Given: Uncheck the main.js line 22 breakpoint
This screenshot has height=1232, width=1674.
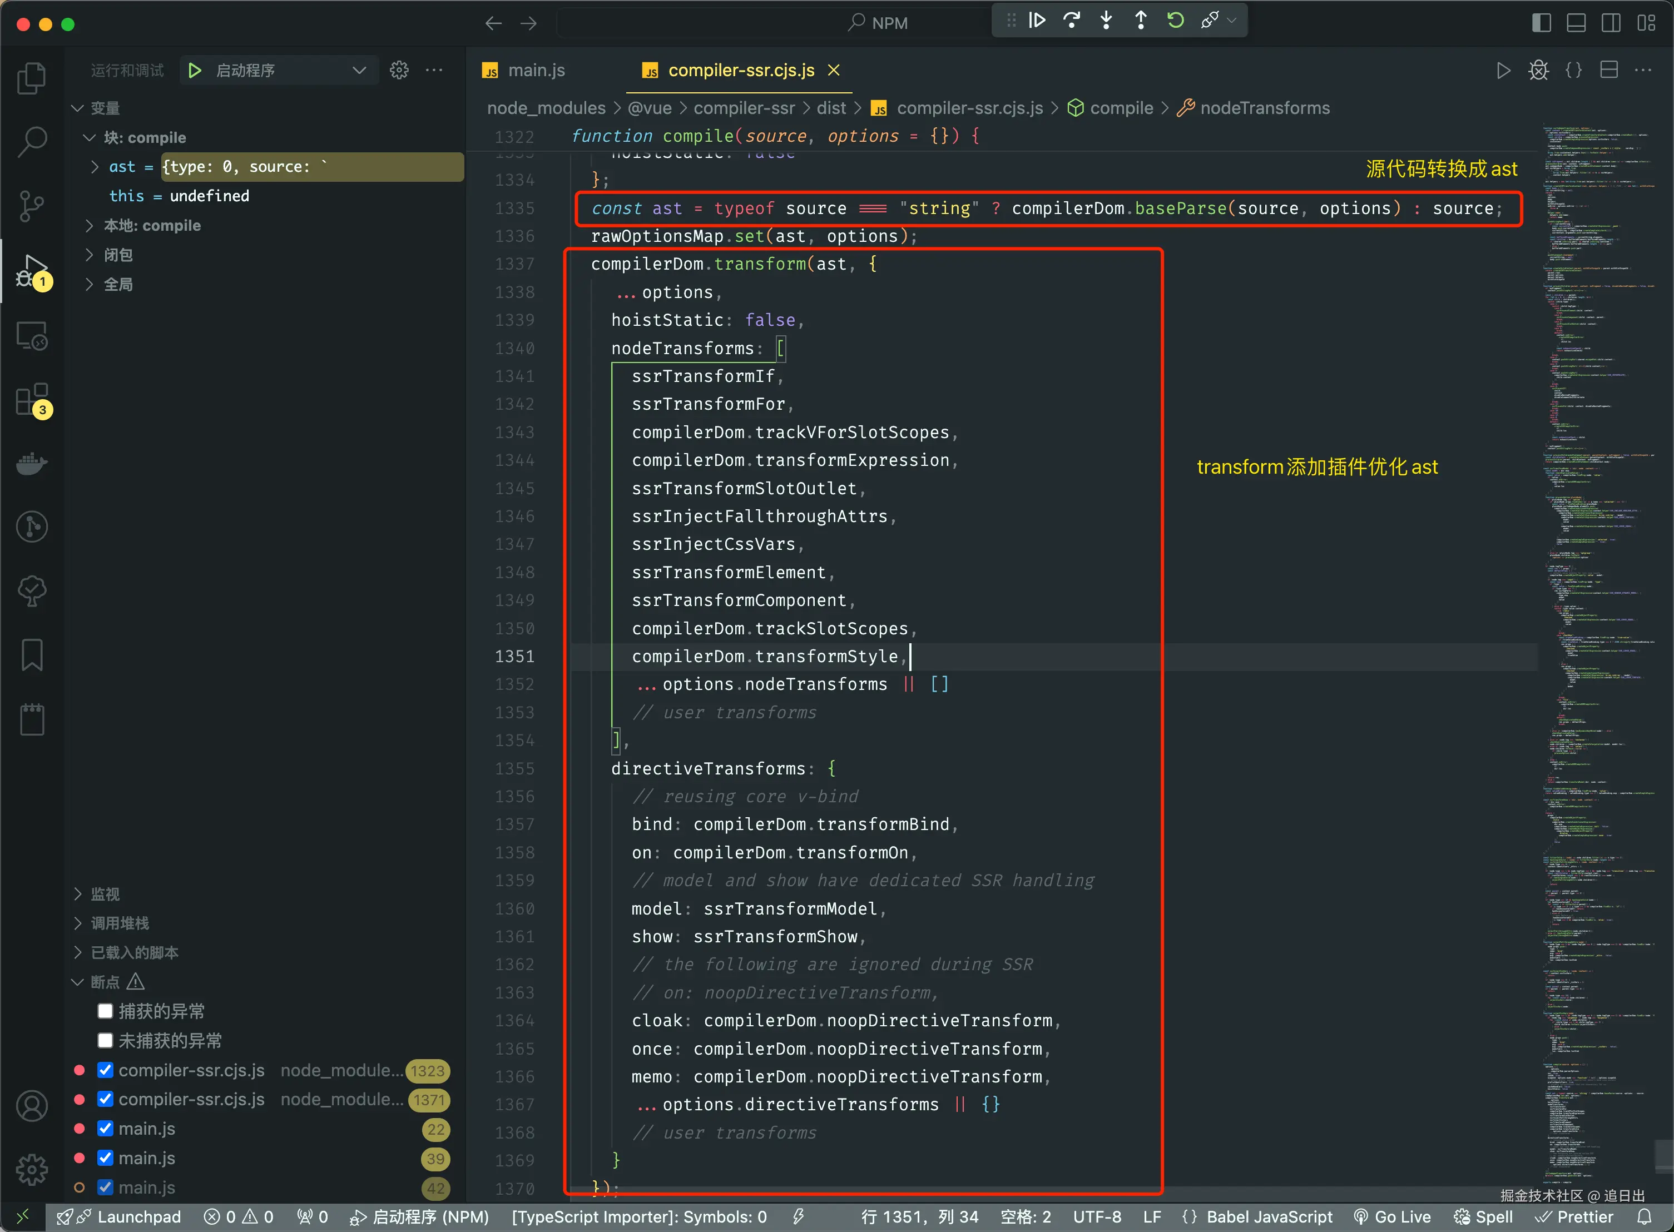Looking at the screenshot, I should pos(105,1129).
